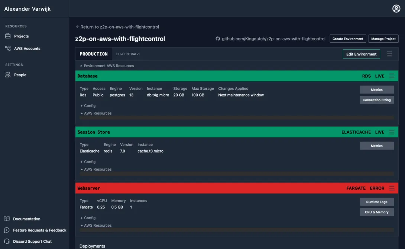Viewport: 405px width, 249px height.
Task: Open the Database card options menu icon
Action: pos(392,76)
